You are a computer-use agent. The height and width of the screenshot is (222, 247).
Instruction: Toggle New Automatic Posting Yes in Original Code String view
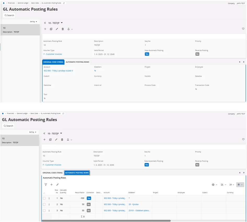coord(147,54)
